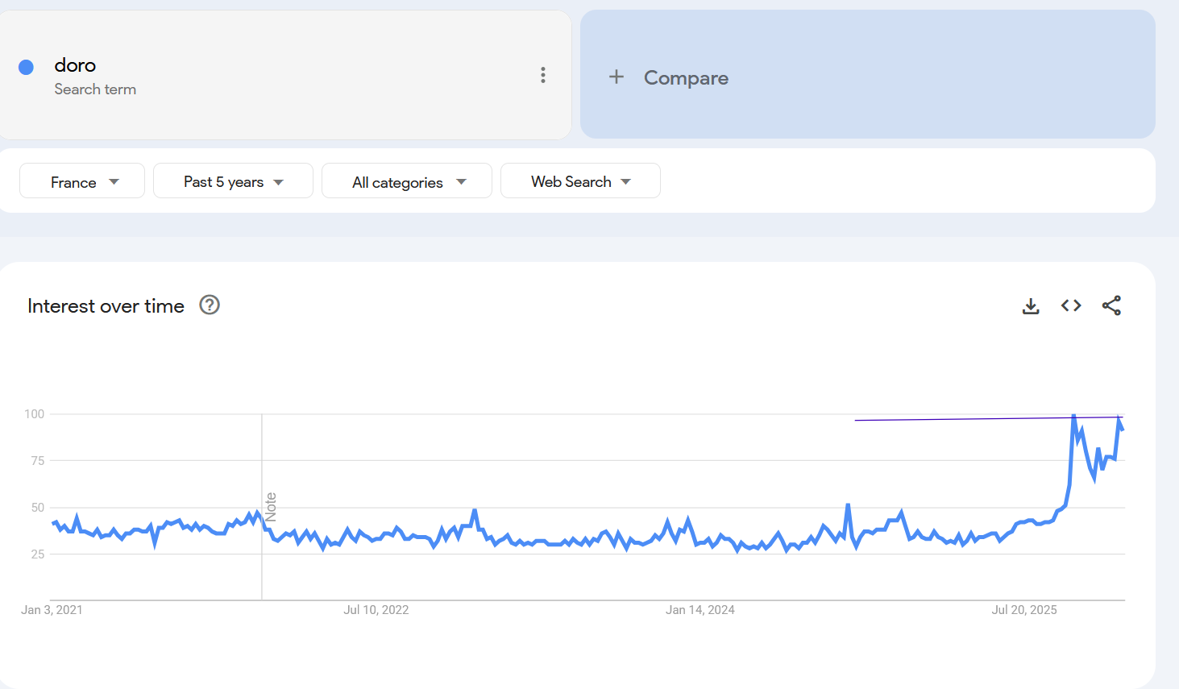The height and width of the screenshot is (689, 1179).
Task: Click the Compare label text
Action: point(686,78)
